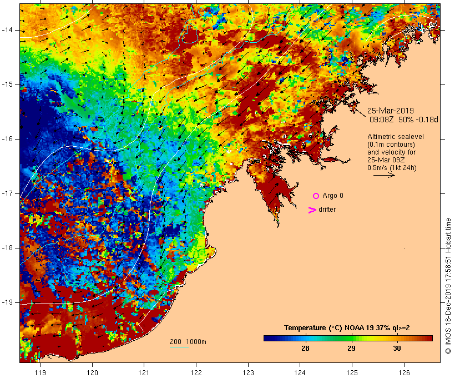Click longitude axis label 126
455x378 pixels.
coord(404,373)
